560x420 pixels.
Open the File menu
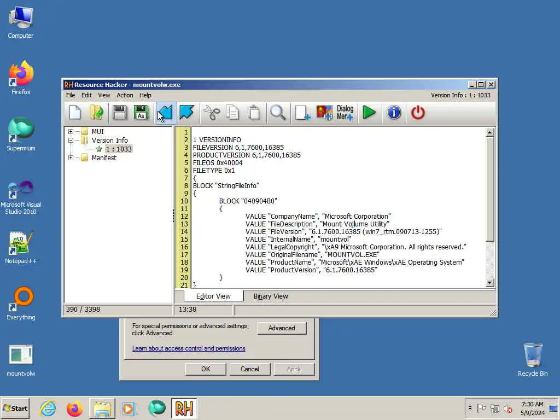71,95
